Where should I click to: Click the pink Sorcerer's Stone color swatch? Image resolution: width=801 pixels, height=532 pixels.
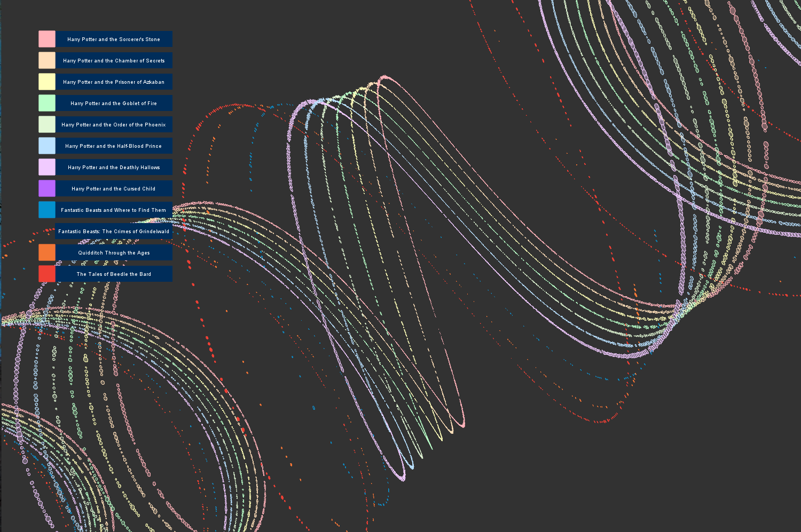point(47,39)
